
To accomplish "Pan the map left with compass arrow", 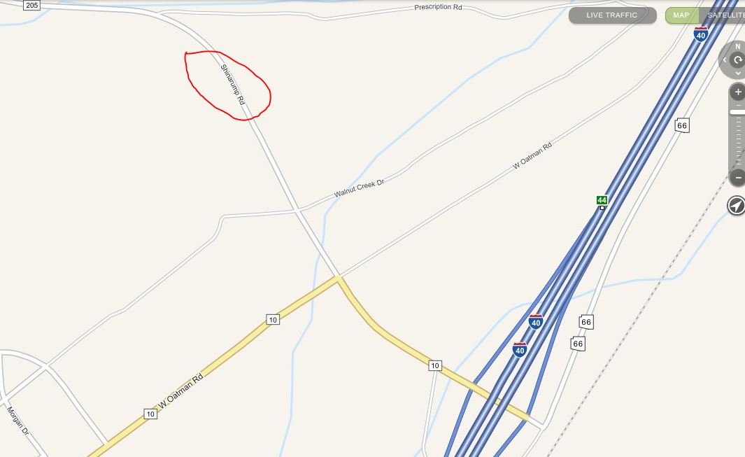I will click(725, 60).
